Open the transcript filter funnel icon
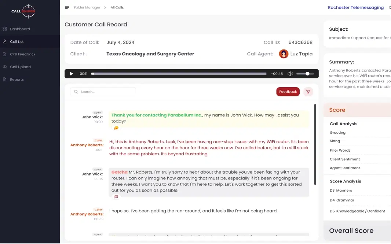Image resolution: width=391 pixels, height=244 pixels. [308, 92]
